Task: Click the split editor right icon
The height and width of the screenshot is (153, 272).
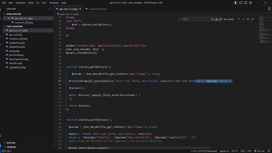Action: click(269, 8)
